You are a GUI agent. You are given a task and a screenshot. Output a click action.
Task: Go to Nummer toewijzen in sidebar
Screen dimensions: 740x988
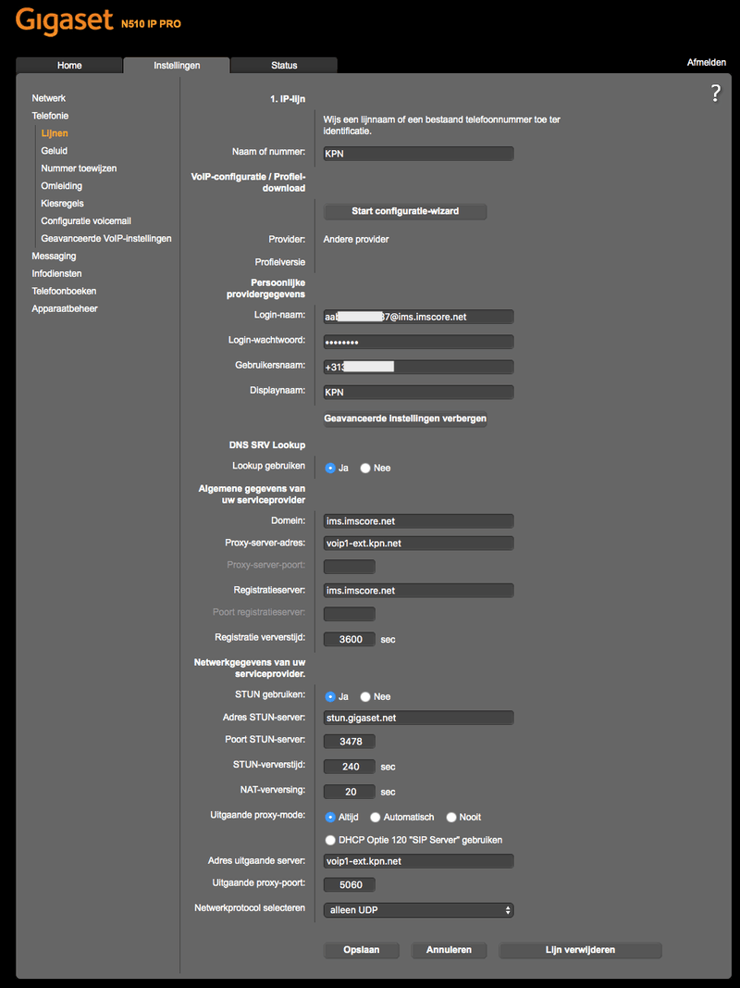[79, 169]
